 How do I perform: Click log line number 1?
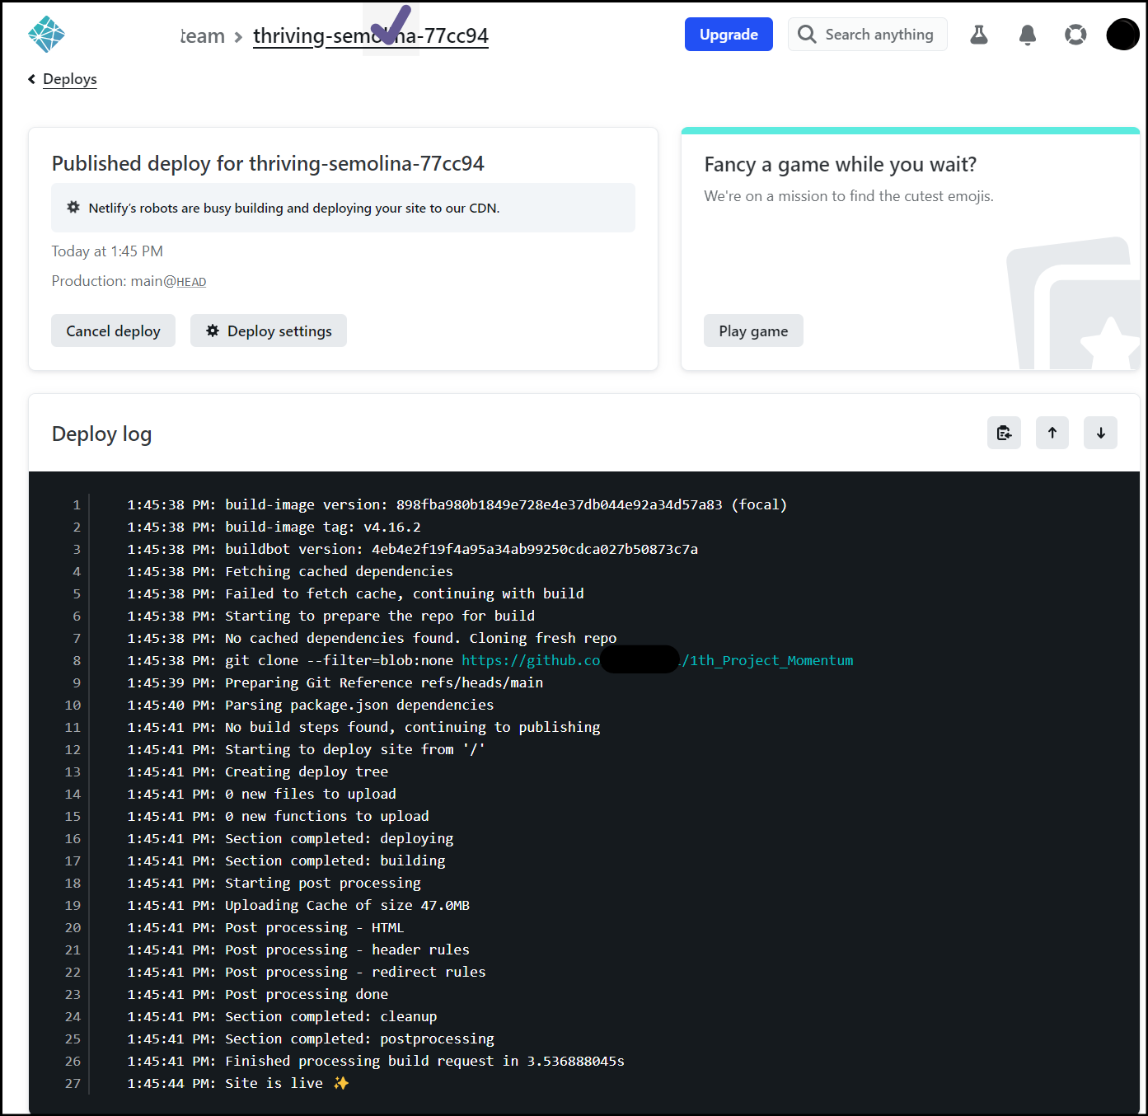(x=77, y=504)
